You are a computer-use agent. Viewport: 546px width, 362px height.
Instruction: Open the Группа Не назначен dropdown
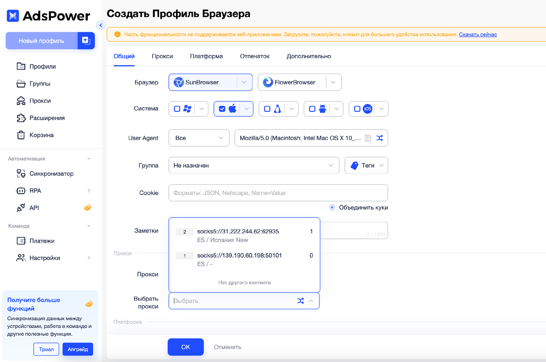coord(254,165)
